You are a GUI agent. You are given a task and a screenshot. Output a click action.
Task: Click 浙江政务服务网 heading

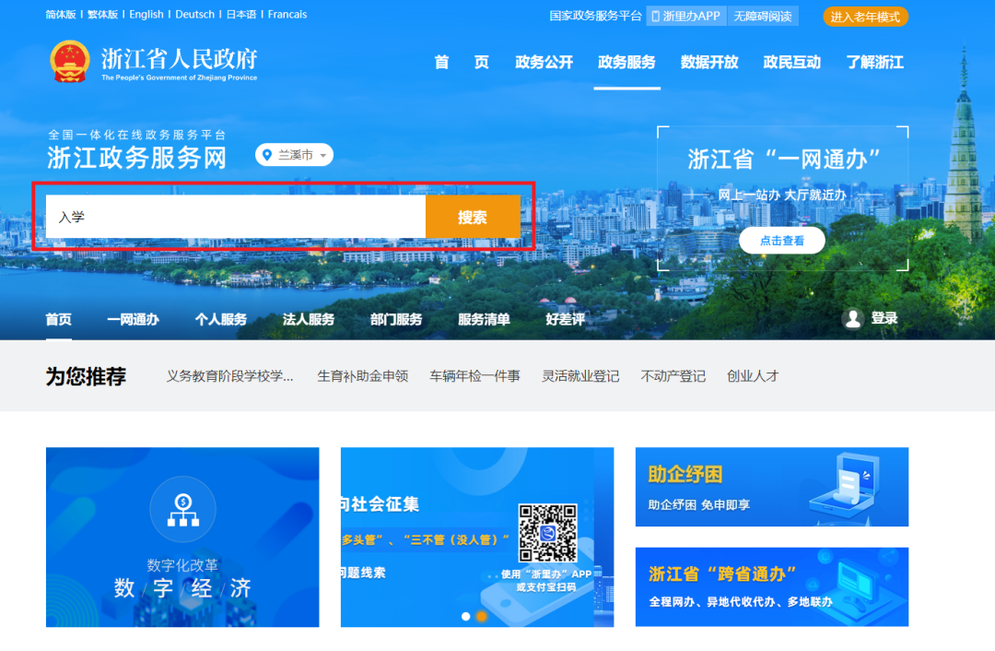tap(136, 158)
